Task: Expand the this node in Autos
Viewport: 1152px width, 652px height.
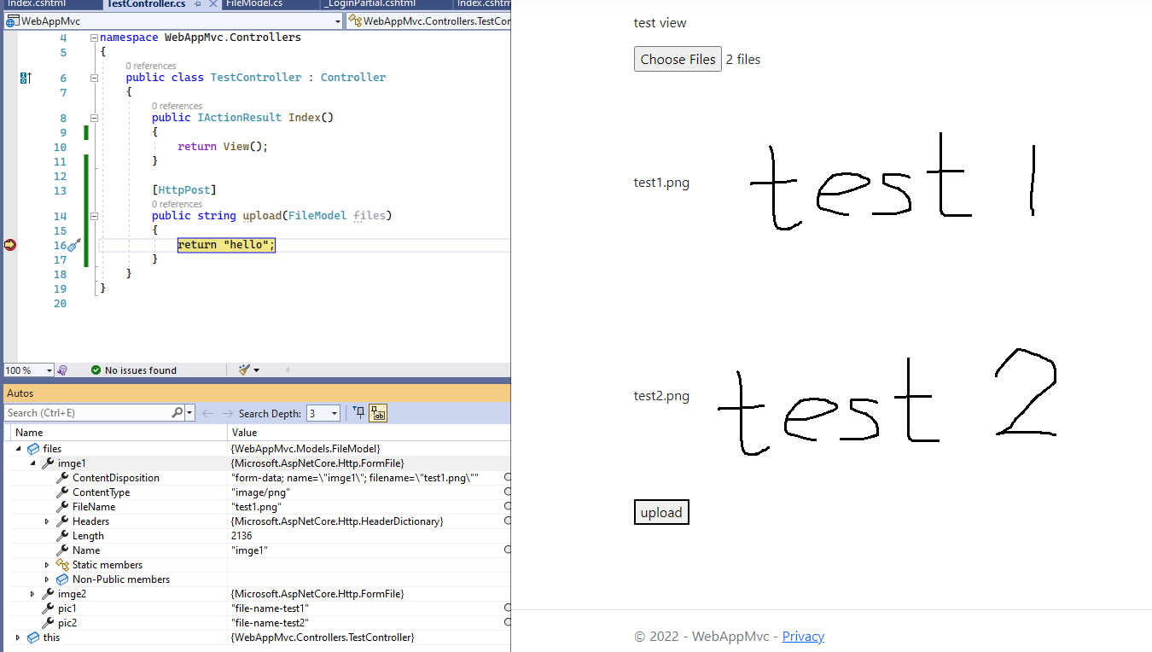Action: tap(18, 637)
